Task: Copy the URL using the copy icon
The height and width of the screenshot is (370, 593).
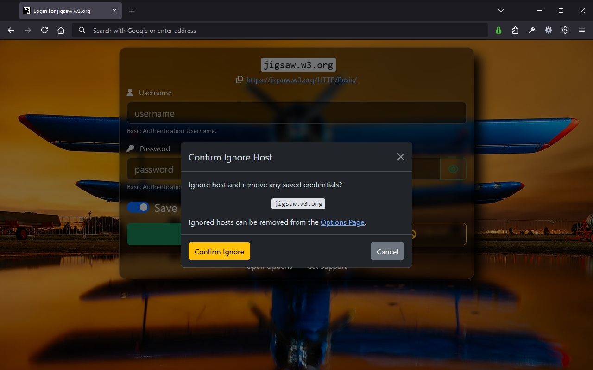Action: coord(239,80)
